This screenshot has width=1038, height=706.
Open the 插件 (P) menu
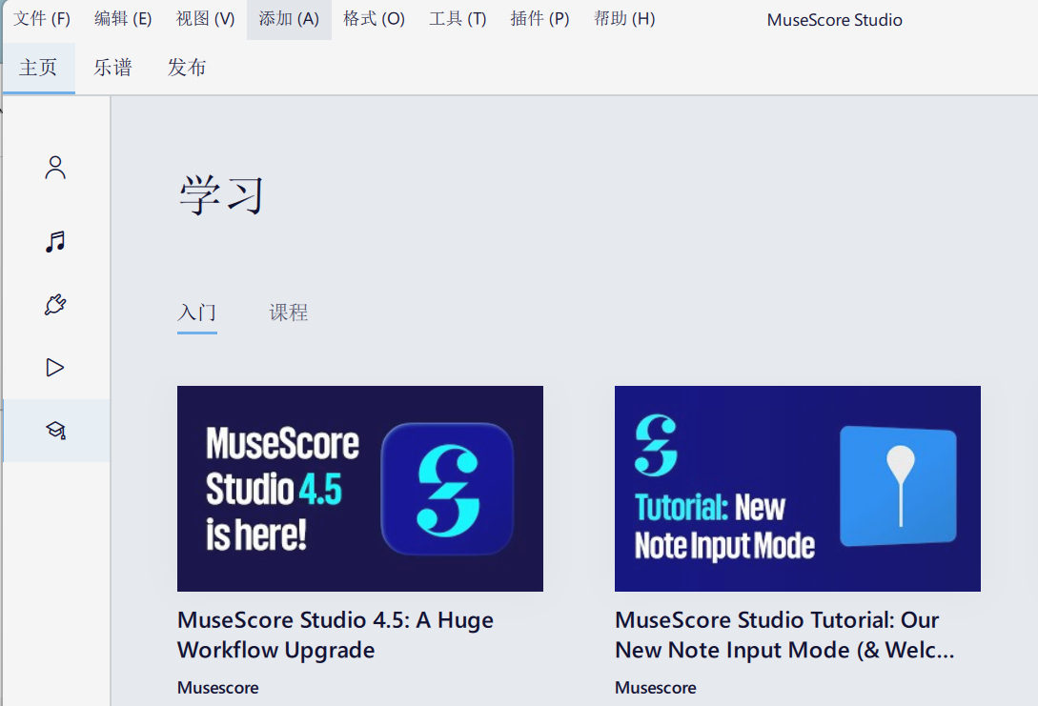coord(539,18)
